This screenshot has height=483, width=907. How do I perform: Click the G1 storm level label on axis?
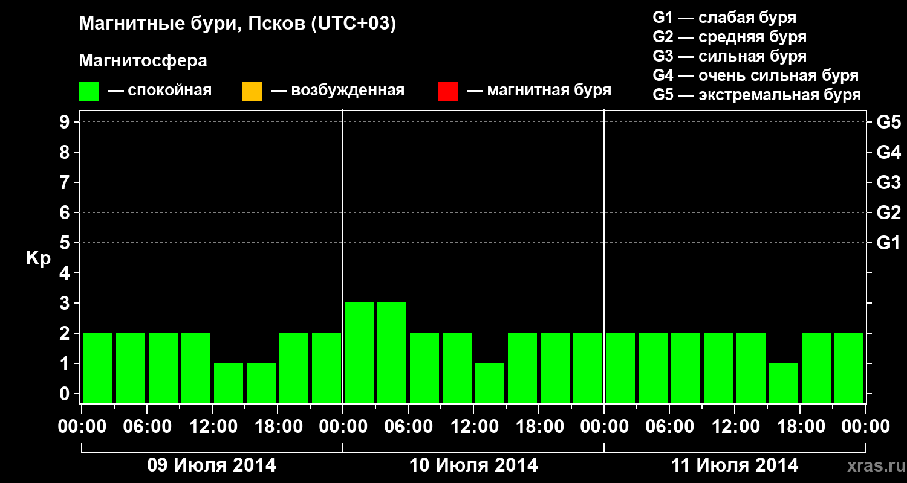click(888, 243)
